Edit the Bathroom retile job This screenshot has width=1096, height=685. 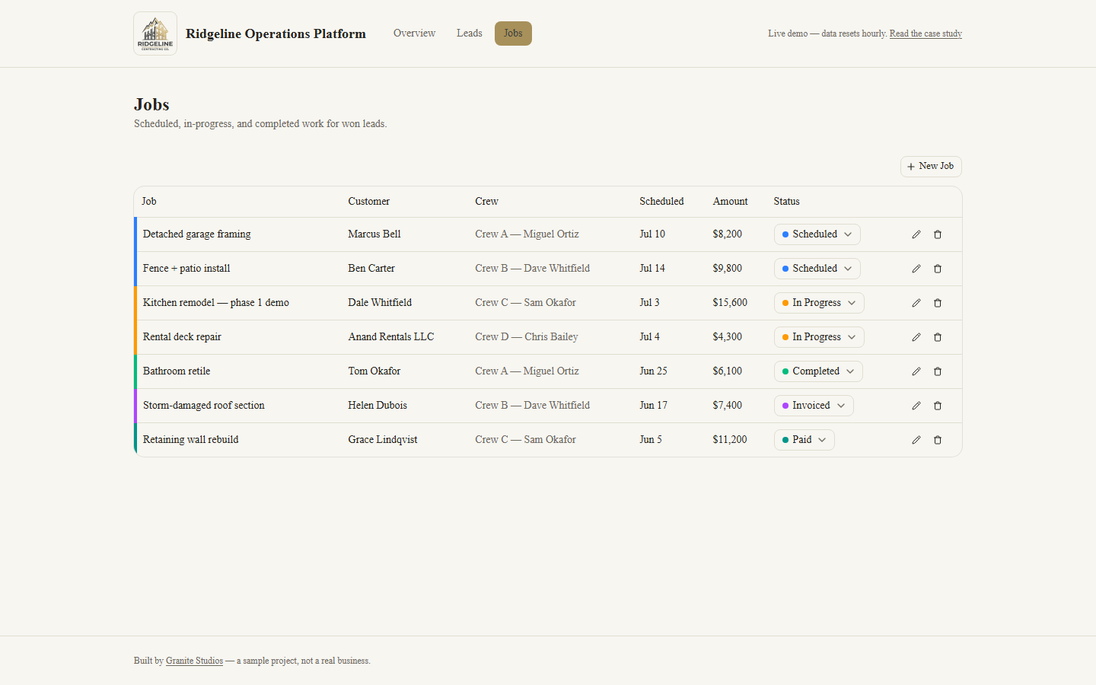click(x=916, y=371)
